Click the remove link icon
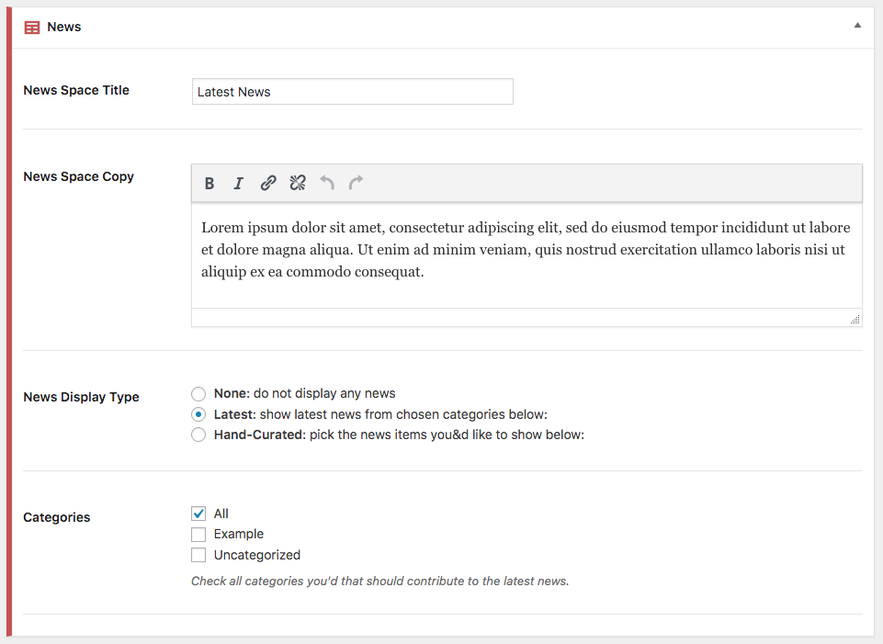Image resolution: width=883 pixels, height=644 pixels. [x=298, y=183]
